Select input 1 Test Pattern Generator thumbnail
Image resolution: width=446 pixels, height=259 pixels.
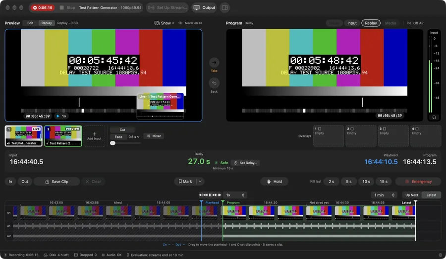point(24,136)
